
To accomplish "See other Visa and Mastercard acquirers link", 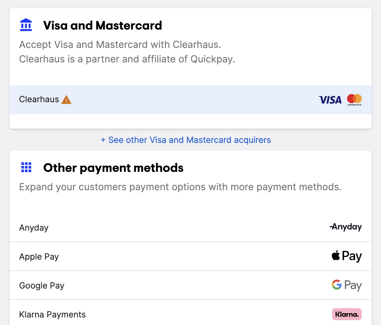I will 185,140.
